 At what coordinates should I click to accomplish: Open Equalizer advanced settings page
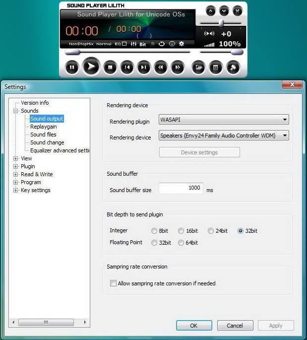coord(60,150)
